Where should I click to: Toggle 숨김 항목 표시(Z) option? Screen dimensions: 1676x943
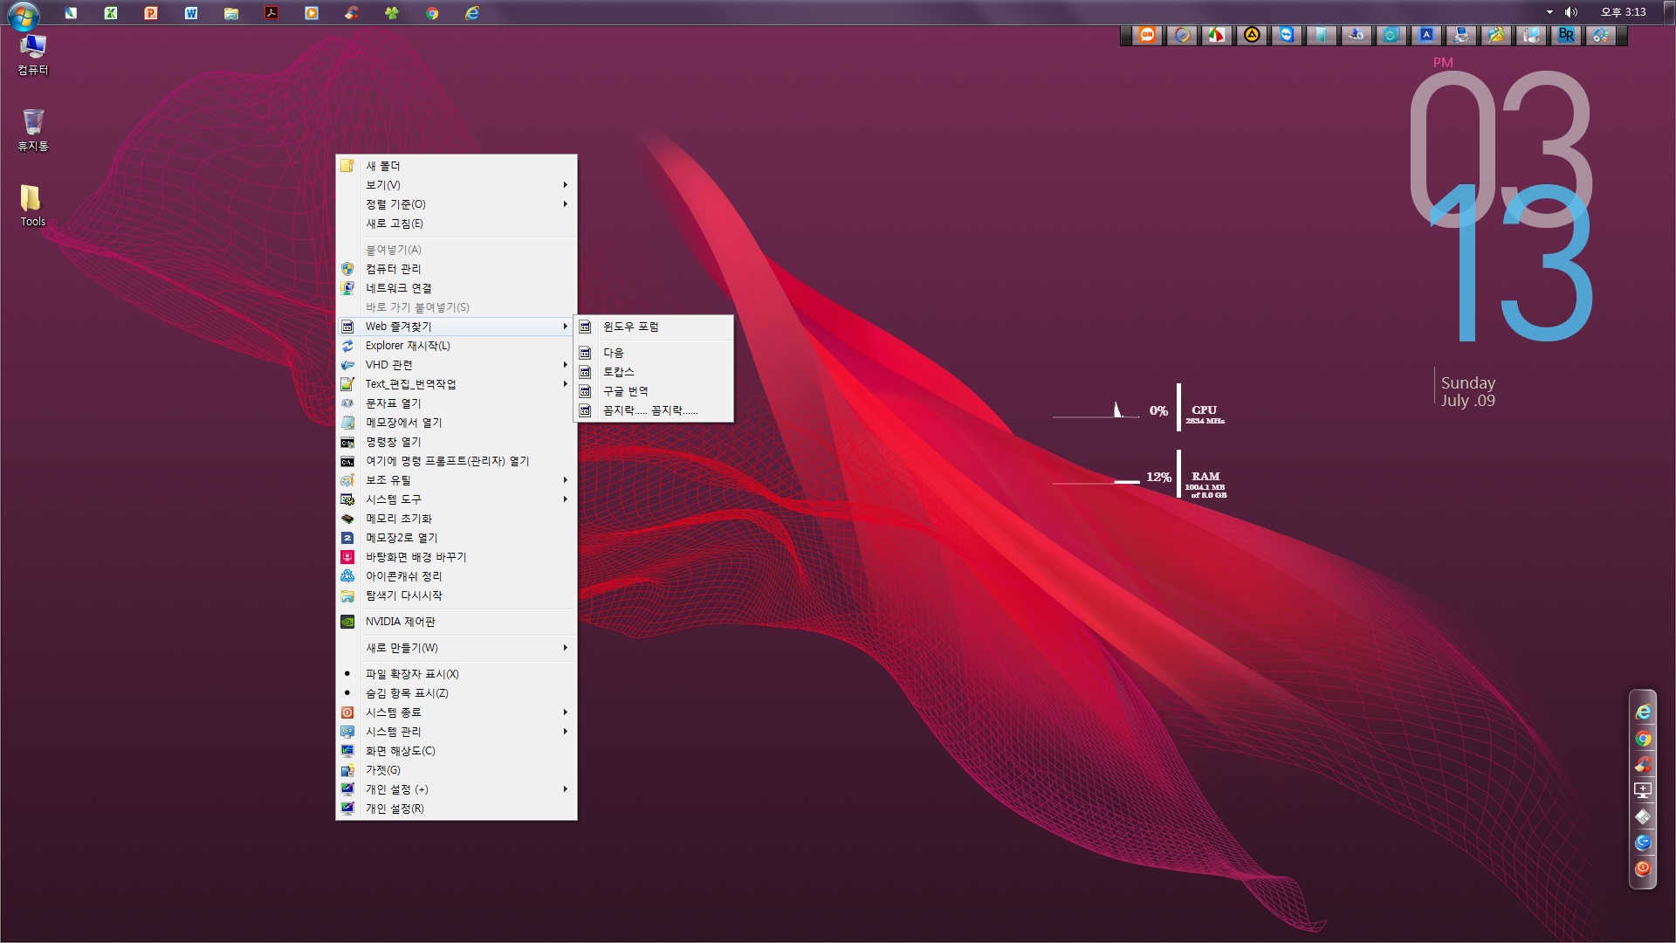(x=457, y=693)
